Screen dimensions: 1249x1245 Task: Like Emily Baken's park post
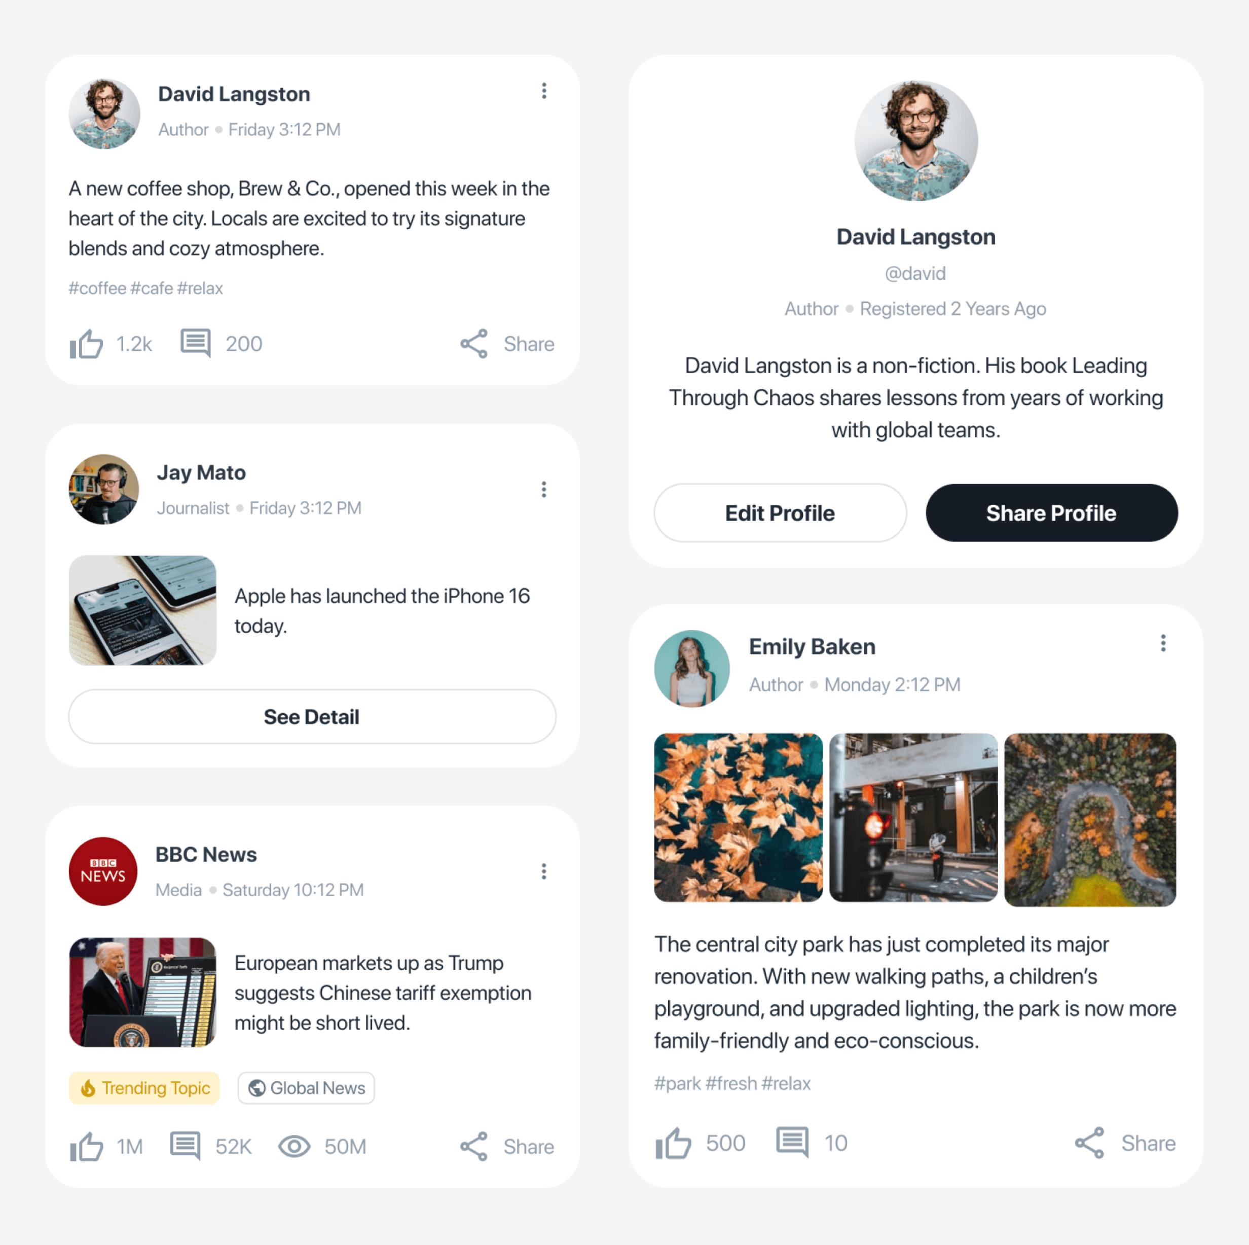coord(673,1143)
